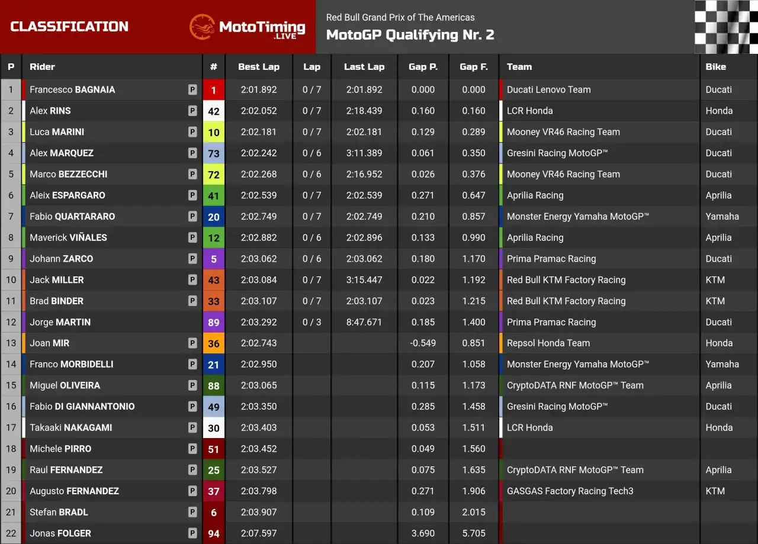Click the P badge beside Stefan BRADL
Image resolution: width=758 pixels, height=544 pixels.
[192, 512]
